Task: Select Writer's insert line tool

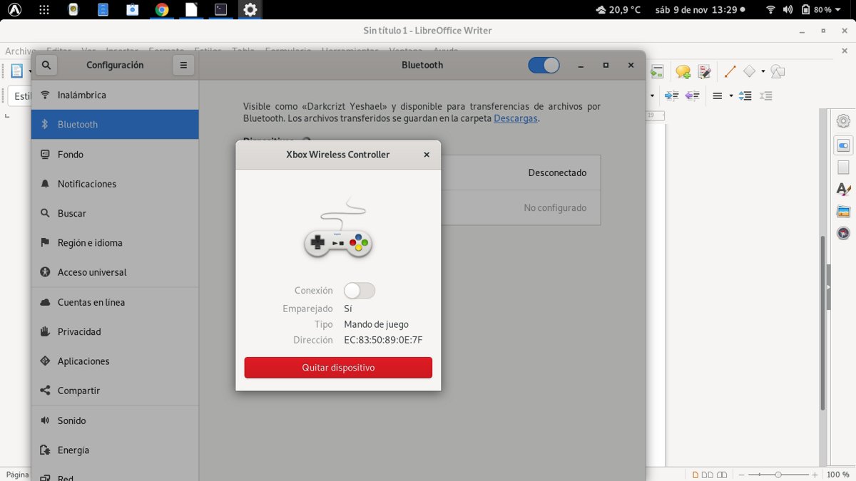Action: coord(730,72)
